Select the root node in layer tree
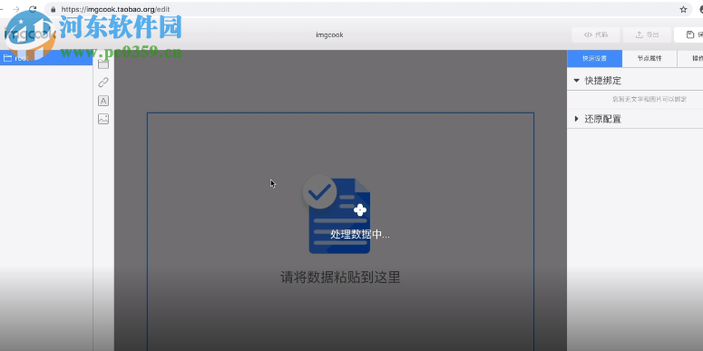The height and width of the screenshot is (351, 703). [46, 58]
